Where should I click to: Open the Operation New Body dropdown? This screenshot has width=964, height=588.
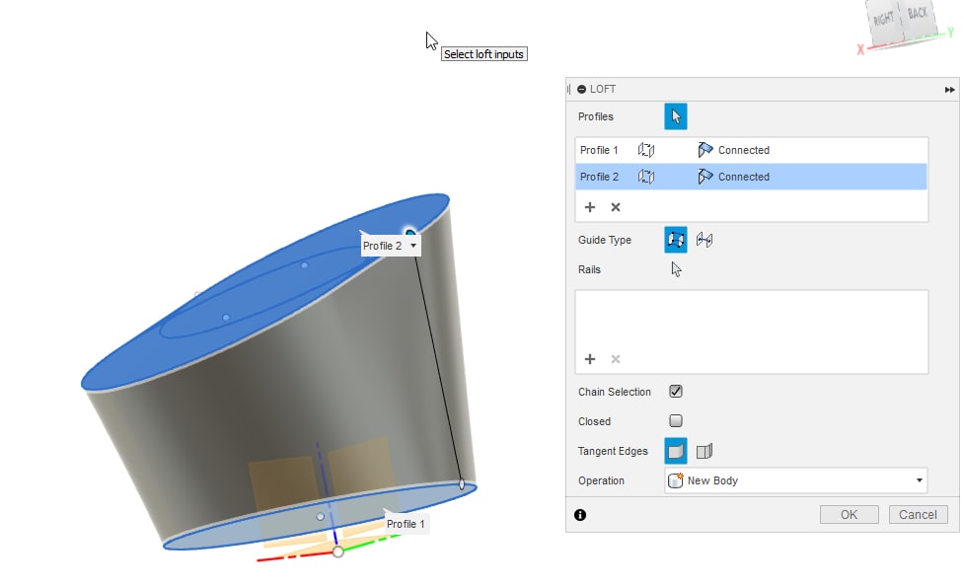(x=795, y=480)
